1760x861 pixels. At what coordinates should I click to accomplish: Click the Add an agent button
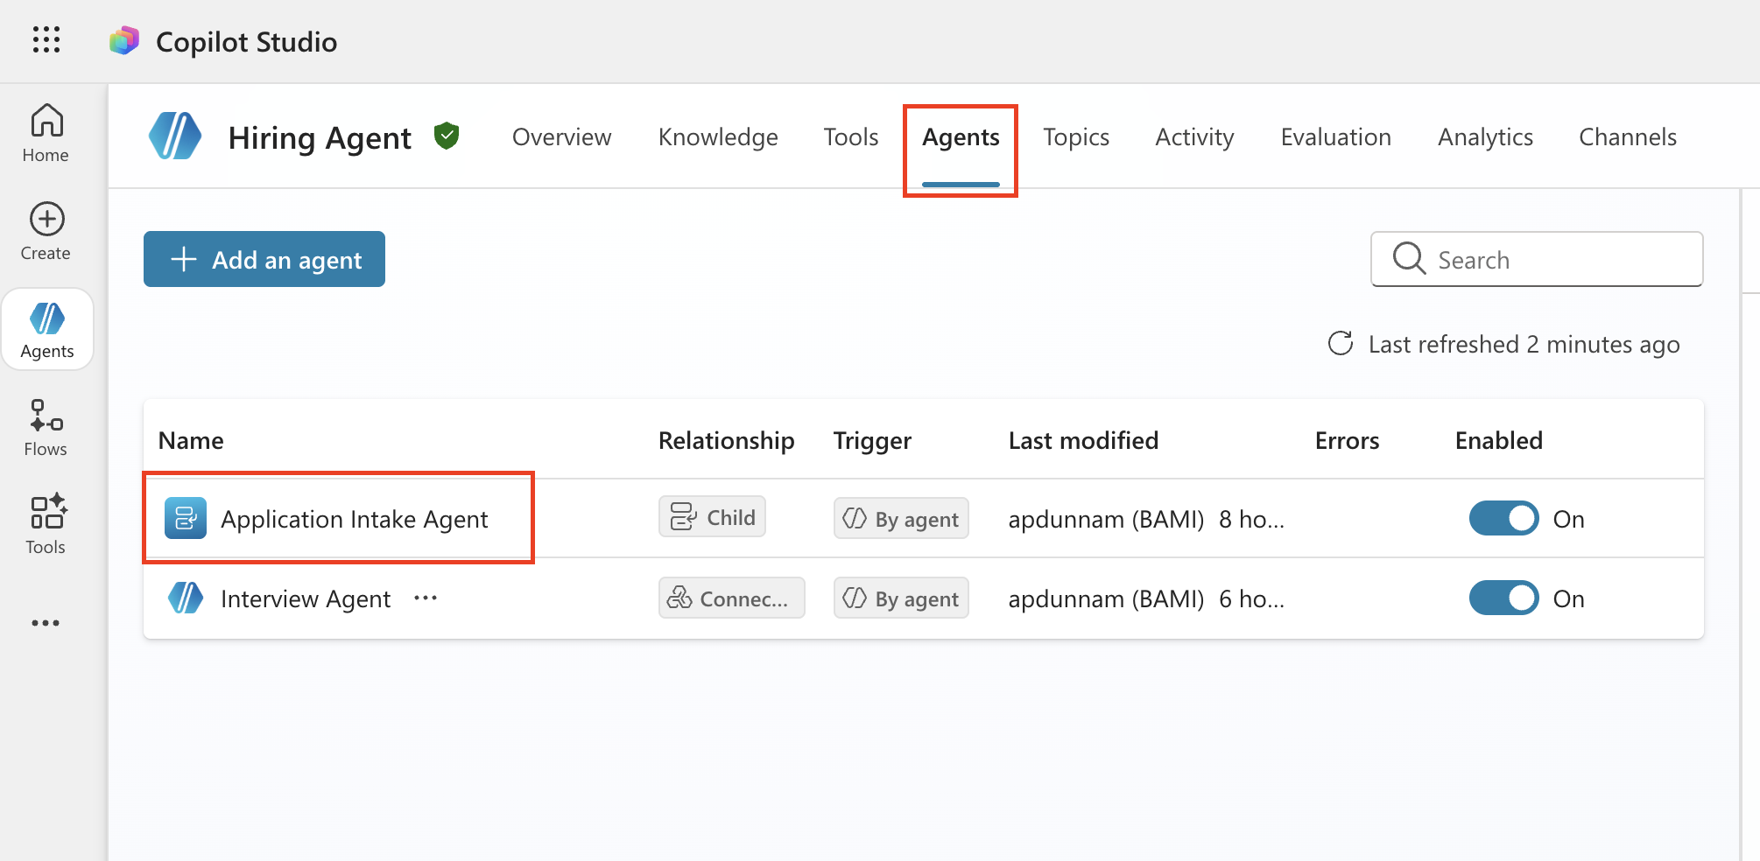[264, 259]
